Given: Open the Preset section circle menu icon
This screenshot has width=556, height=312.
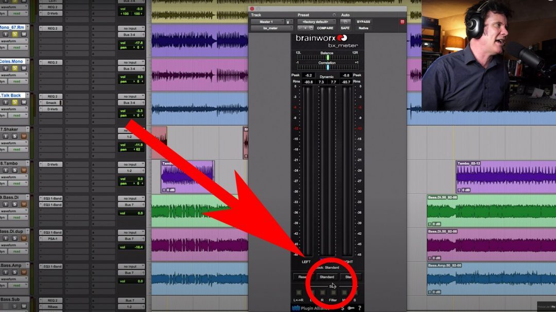Looking at the screenshot, I should coord(334,15).
